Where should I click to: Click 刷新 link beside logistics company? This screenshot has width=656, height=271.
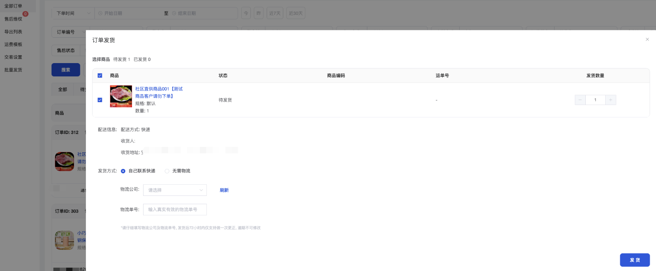click(x=224, y=190)
